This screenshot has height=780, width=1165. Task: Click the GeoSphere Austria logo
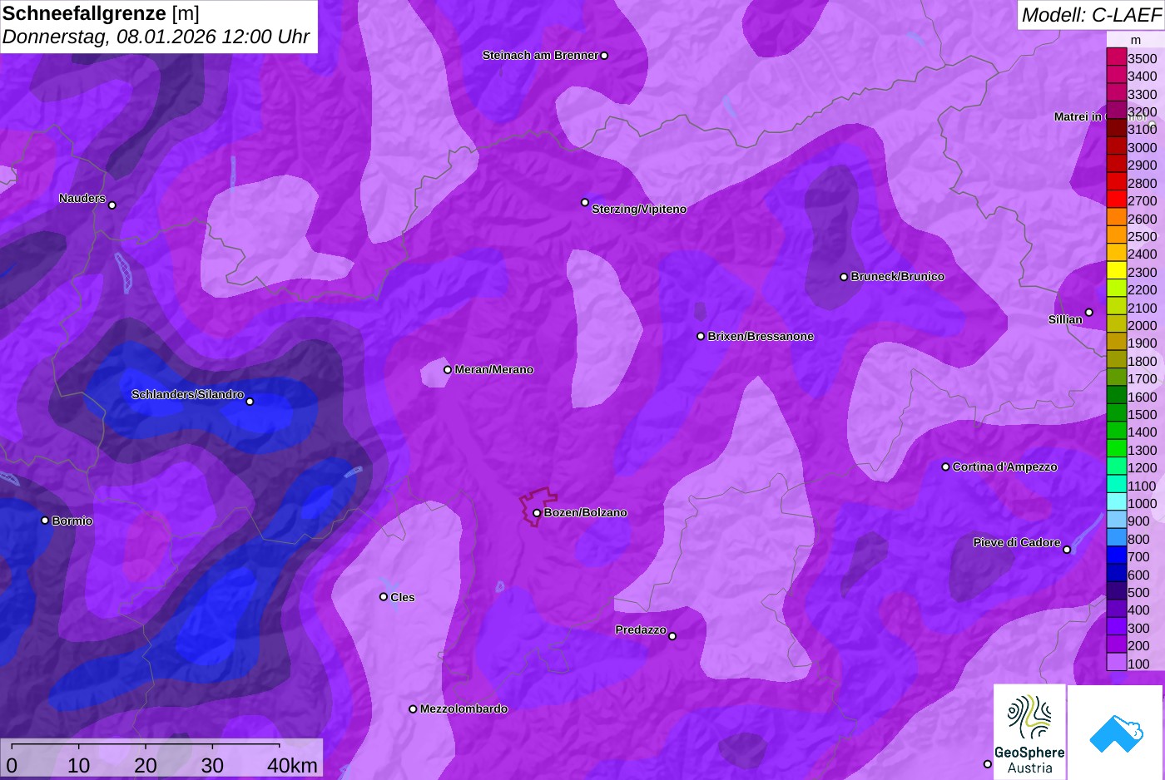click(1029, 732)
